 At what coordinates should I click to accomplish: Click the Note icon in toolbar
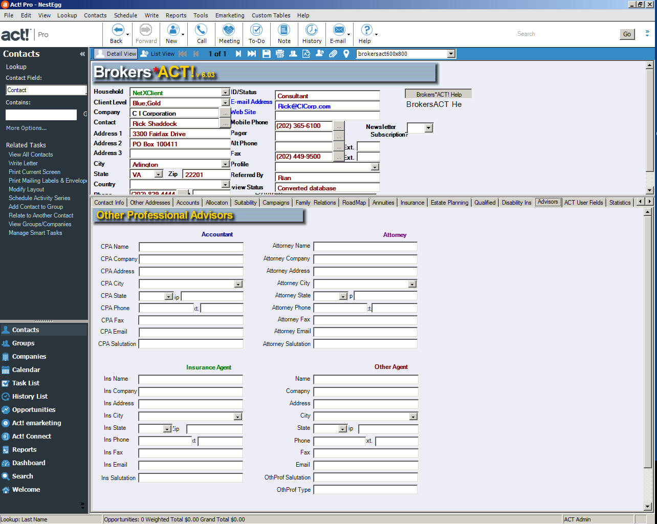(284, 30)
